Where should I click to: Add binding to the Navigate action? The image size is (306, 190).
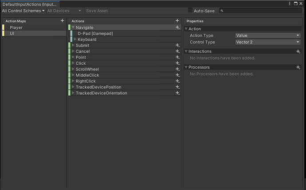(177, 27)
